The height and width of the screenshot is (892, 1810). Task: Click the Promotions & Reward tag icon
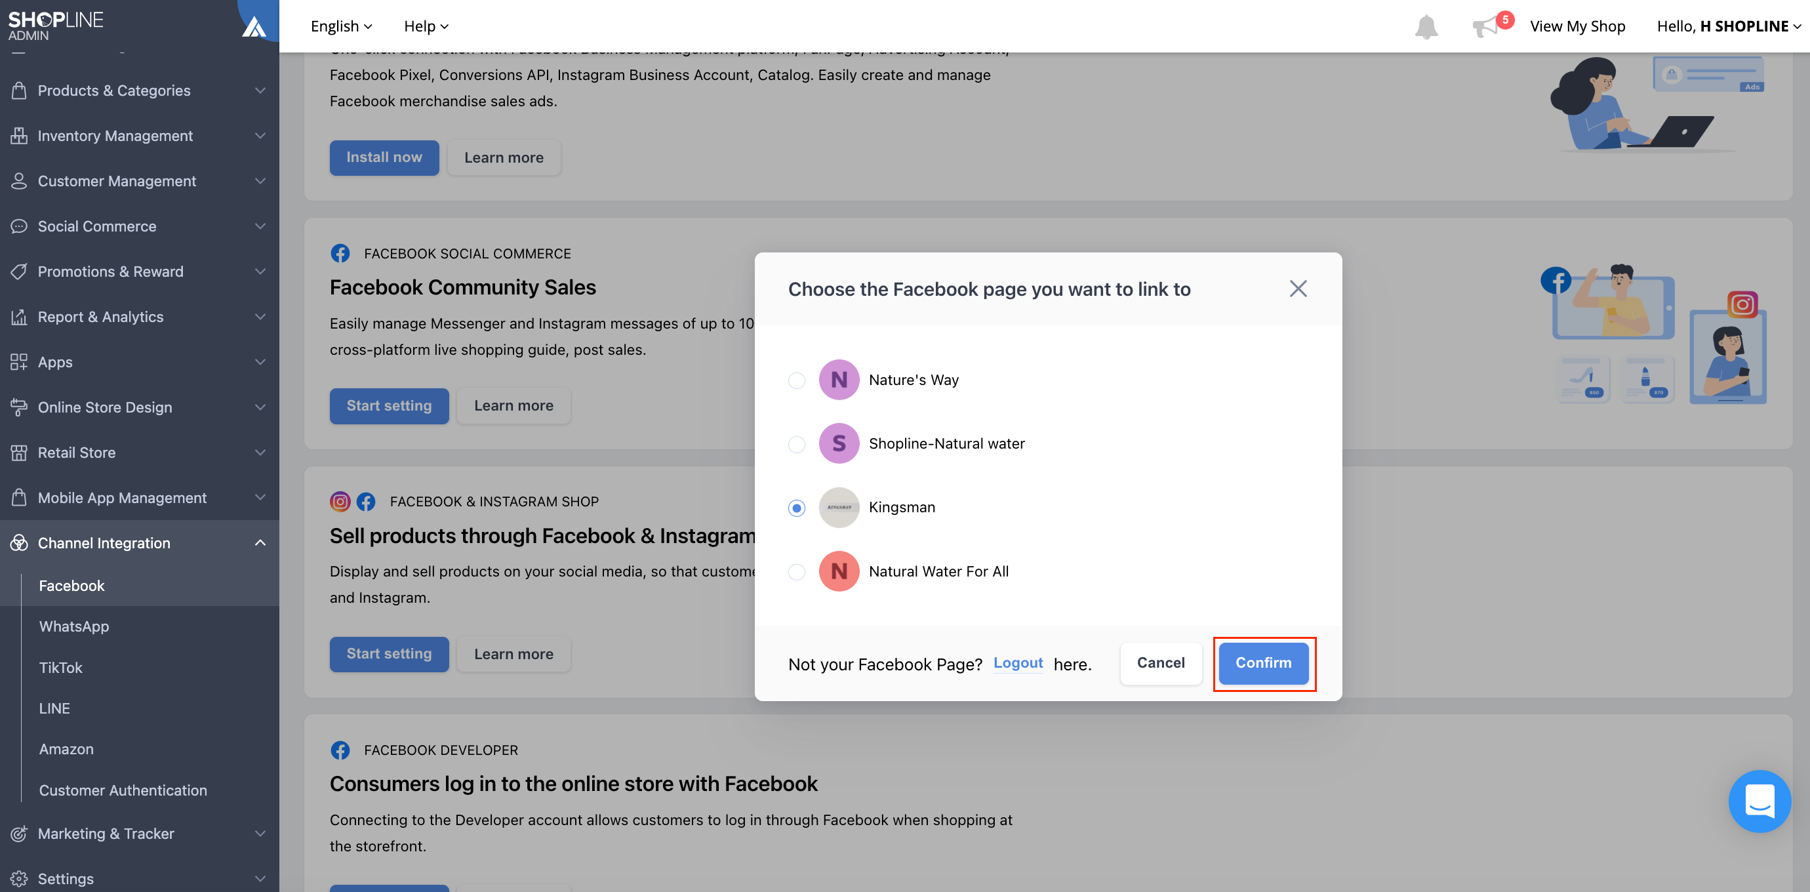[19, 272]
